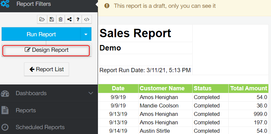Open the Reports menu item
Viewport: 271px width, 134px height.
click(x=49, y=110)
